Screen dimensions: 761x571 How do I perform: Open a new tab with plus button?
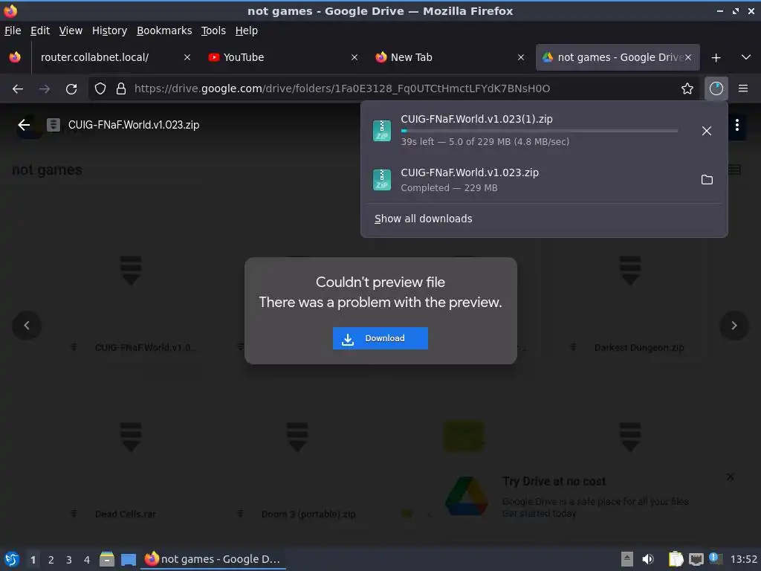[716, 58]
